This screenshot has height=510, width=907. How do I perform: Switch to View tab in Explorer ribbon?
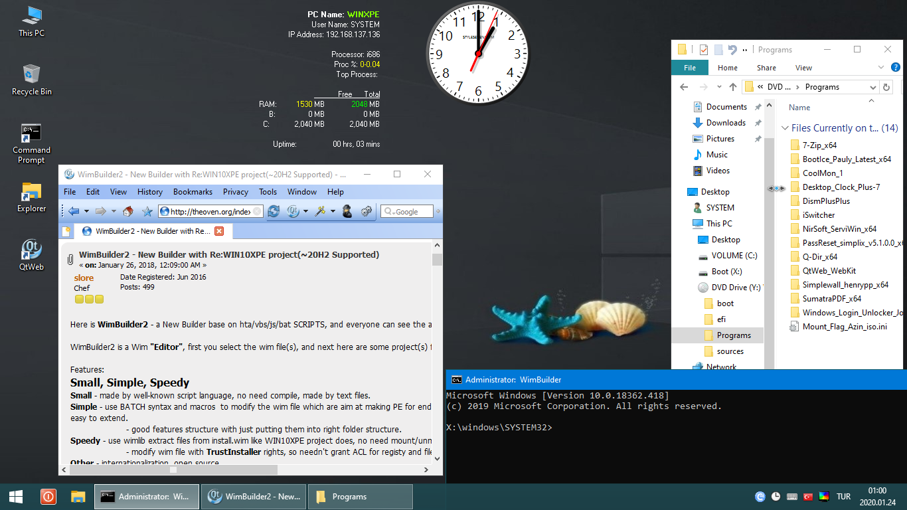[x=803, y=68]
